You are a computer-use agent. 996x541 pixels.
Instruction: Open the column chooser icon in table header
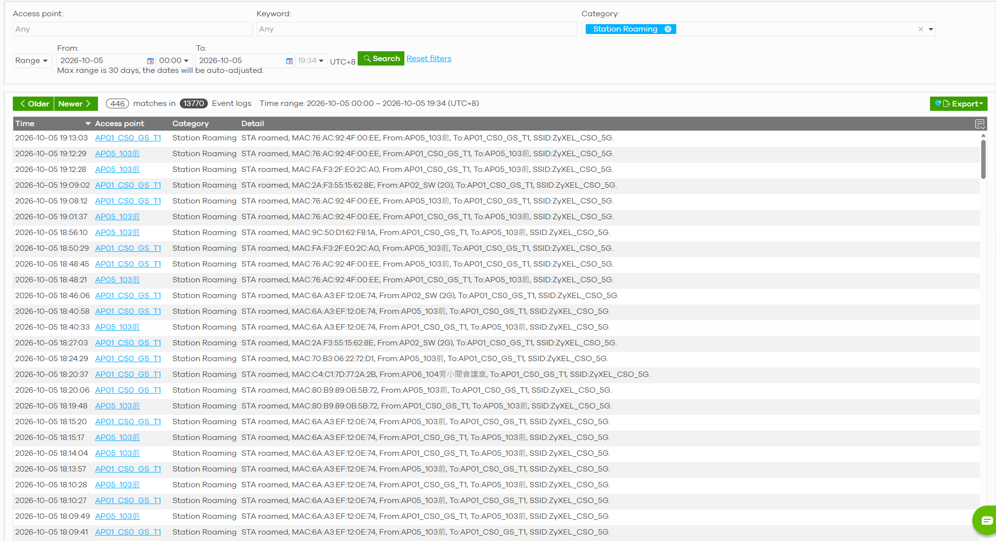click(980, 124)
